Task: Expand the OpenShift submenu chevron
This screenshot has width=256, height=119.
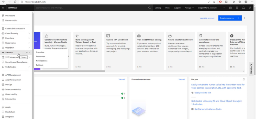Action: coord(29,48)
